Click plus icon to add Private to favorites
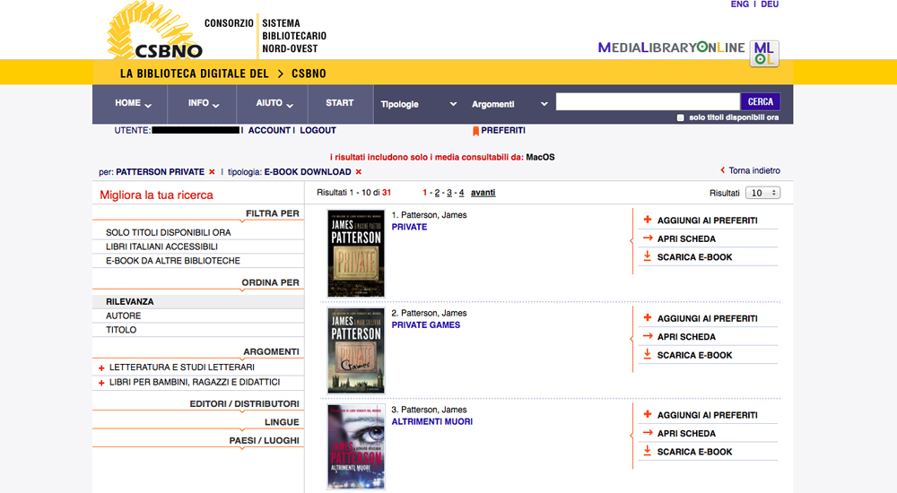 [648, 221]
